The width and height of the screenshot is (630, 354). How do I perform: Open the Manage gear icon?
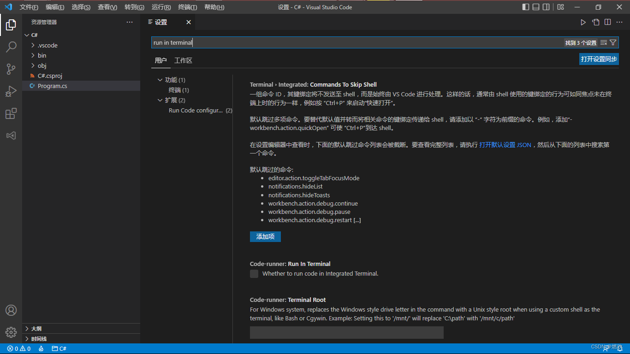click(11, 332)
